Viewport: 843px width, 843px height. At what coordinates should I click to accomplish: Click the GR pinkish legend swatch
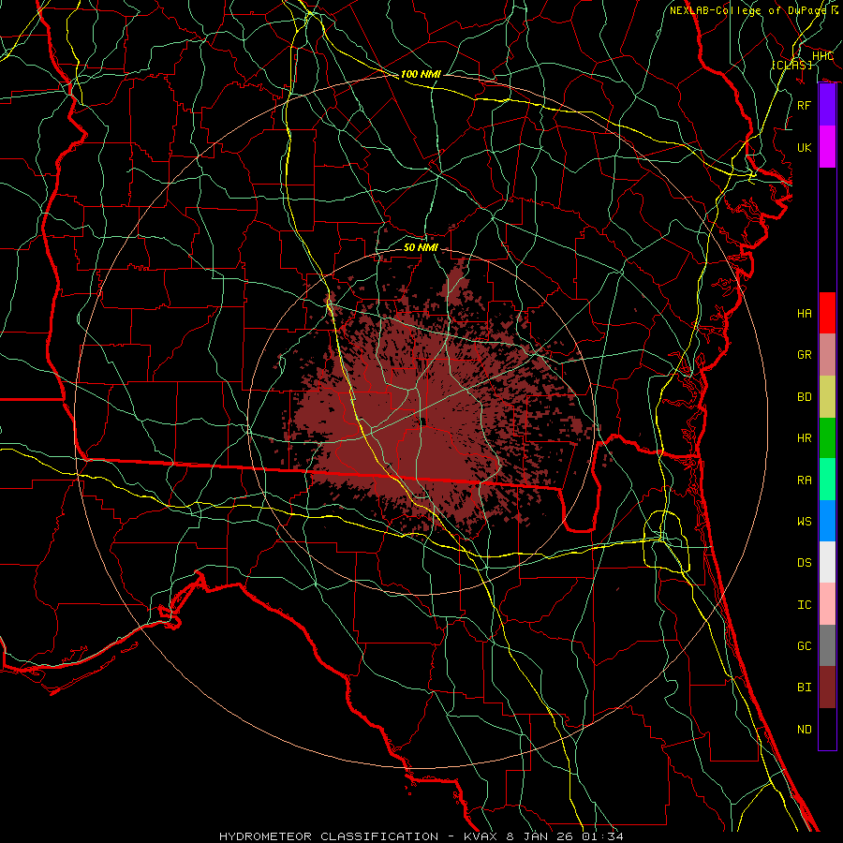pyautogui.click(x=827, y=354)
